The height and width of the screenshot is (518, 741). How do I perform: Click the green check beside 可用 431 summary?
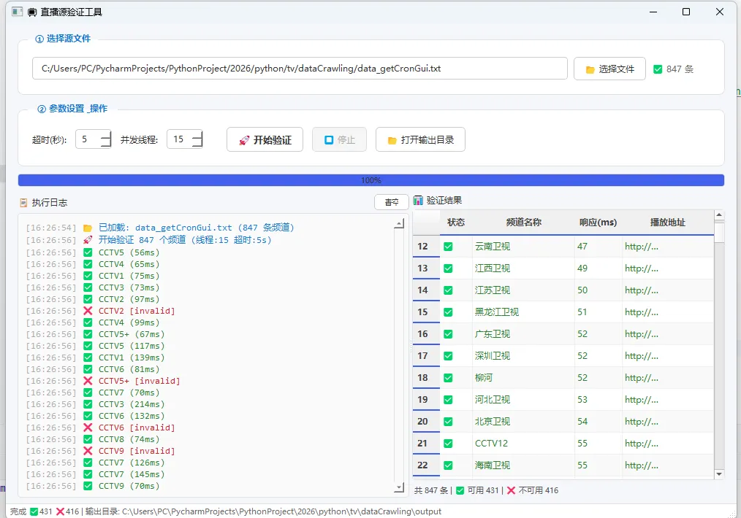pyautogui.click(x=460, y=490)
